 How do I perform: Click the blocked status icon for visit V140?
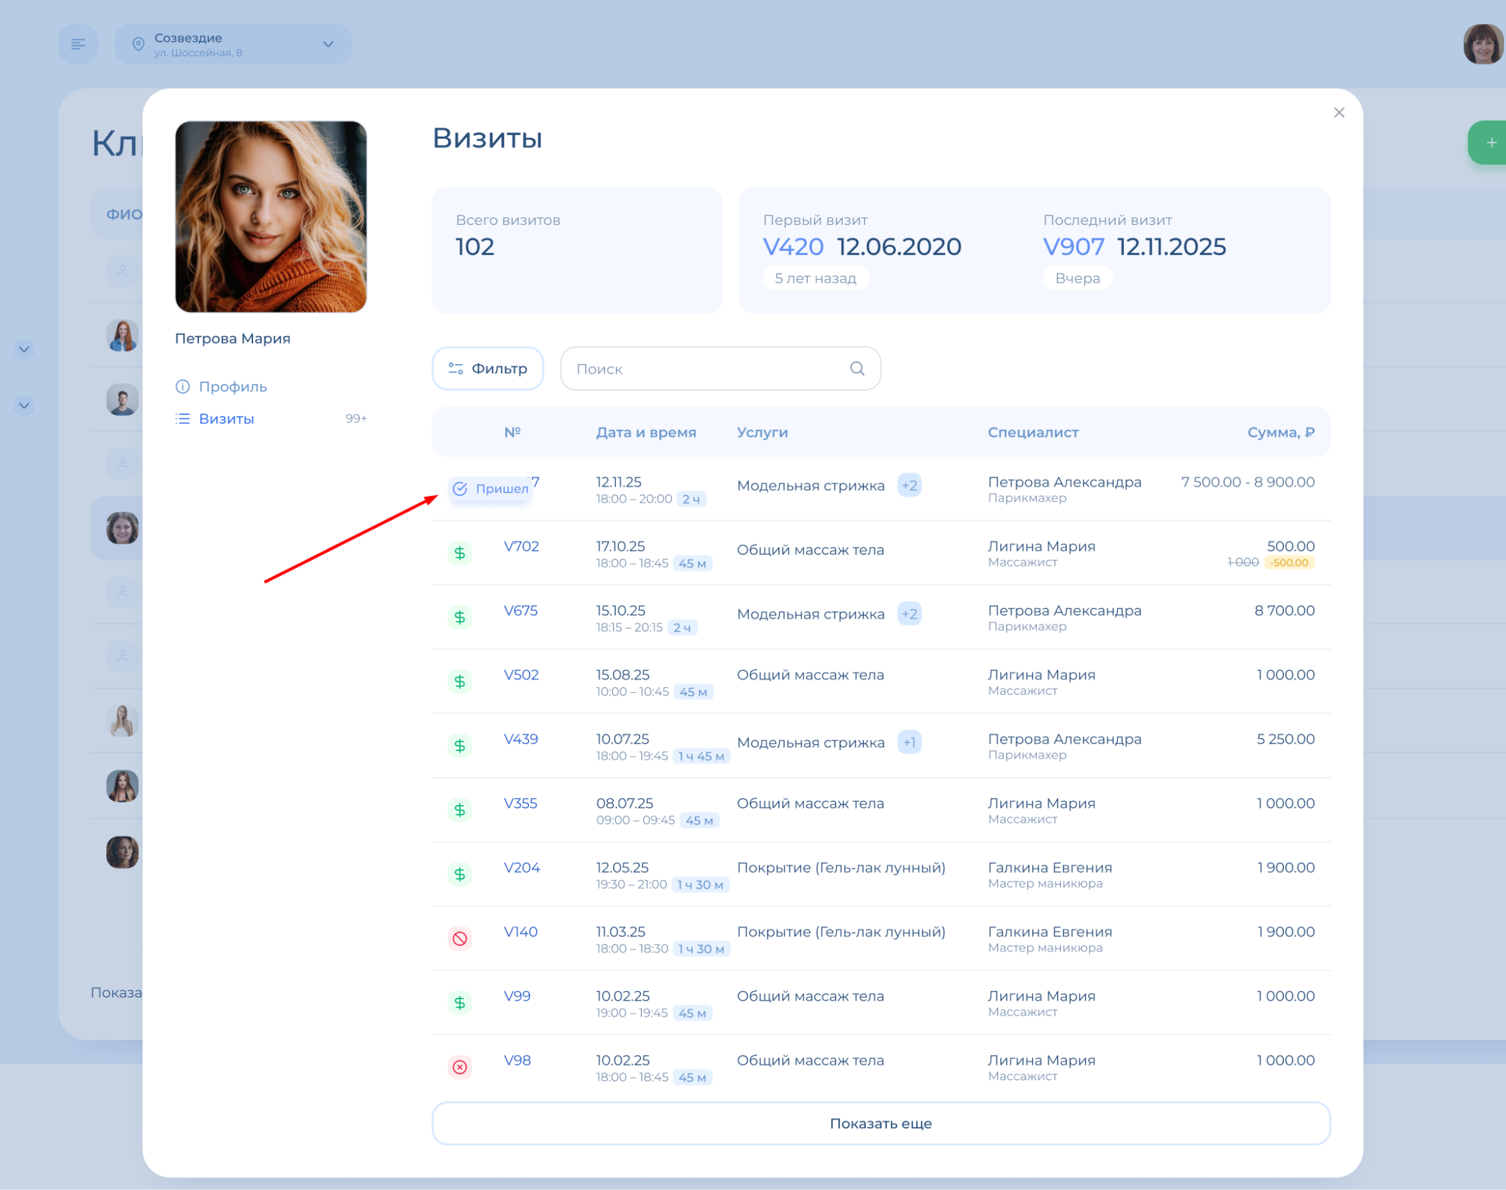click(x=459, y=938)
